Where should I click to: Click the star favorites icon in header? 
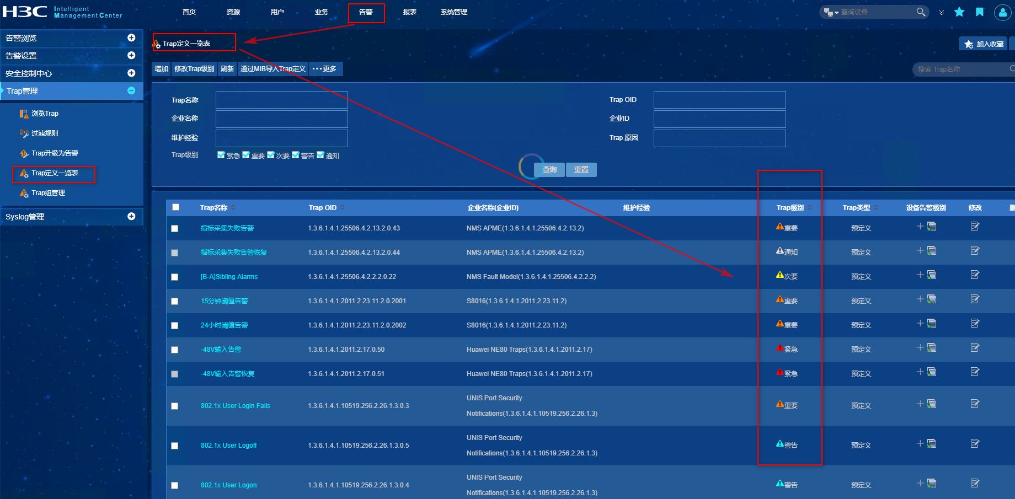click(959, 12)
